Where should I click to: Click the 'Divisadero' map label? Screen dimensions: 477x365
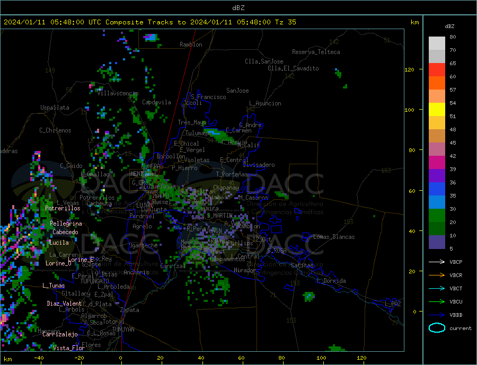pos(259,165)
